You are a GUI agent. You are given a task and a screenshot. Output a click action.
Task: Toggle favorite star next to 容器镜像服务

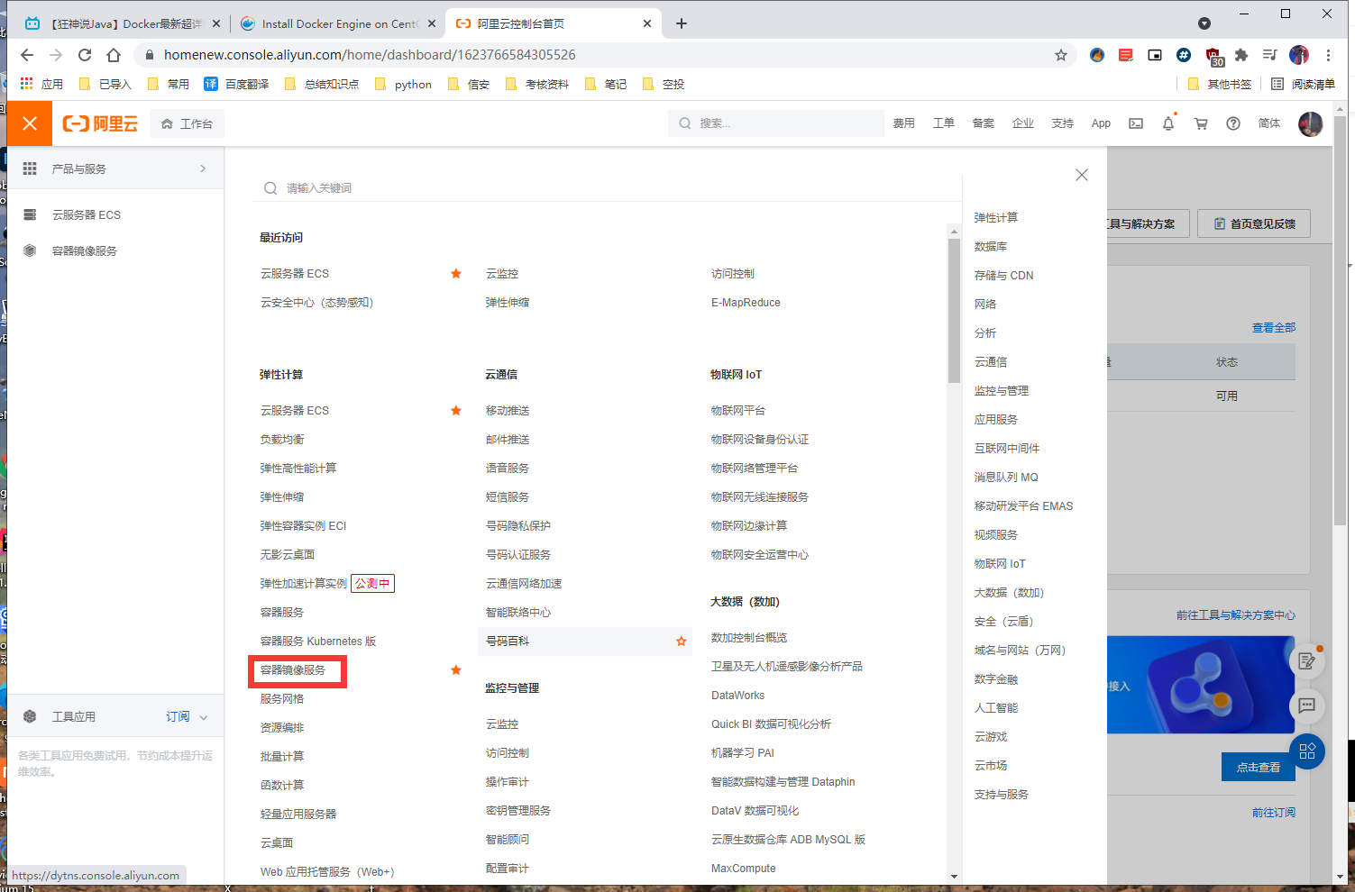[456, 669]
